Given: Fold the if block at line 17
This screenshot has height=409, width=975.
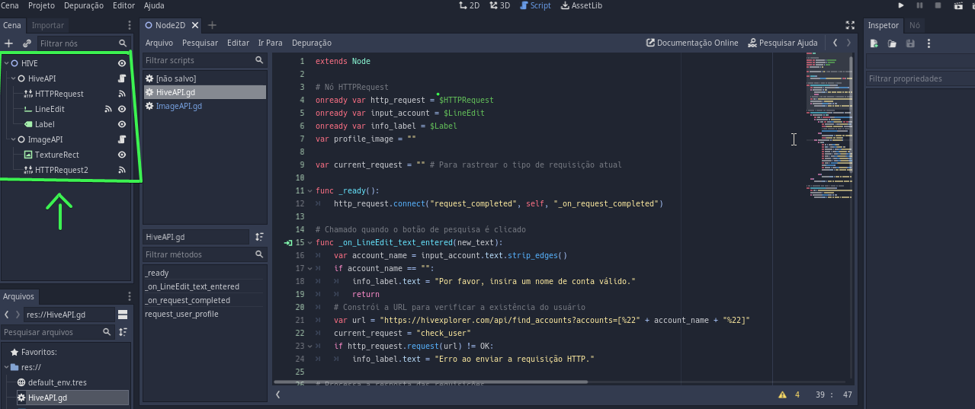Looking at the screenshot, I should click(309, 268).
